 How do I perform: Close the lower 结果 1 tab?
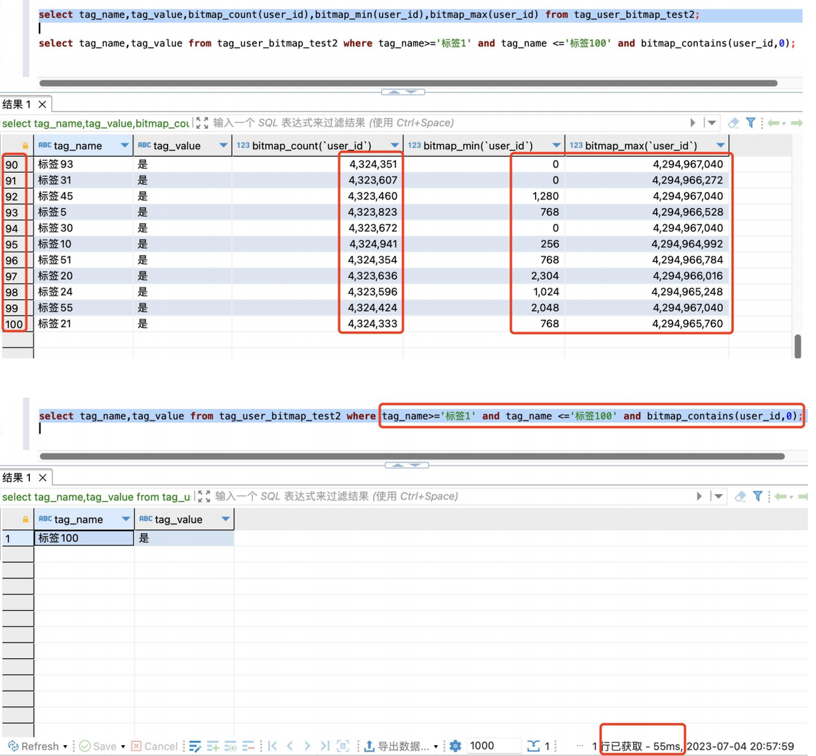(43, 477)
